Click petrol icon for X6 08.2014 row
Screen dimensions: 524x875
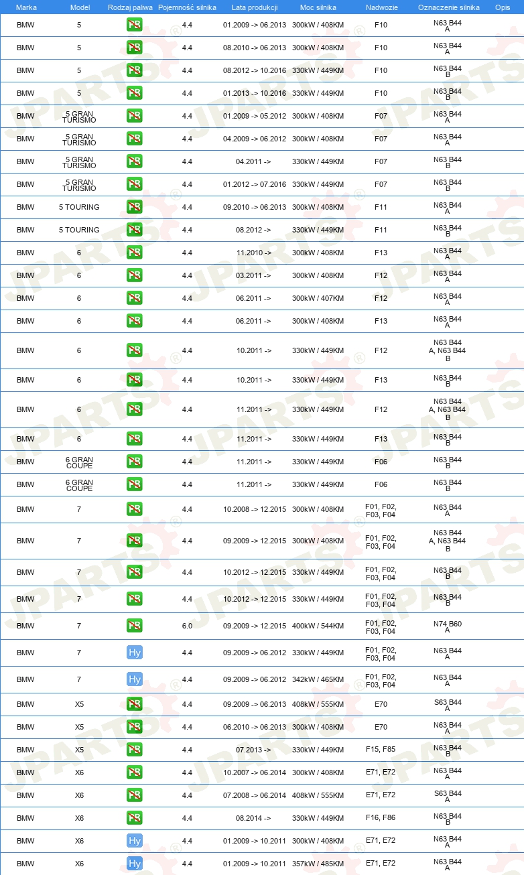134,818
